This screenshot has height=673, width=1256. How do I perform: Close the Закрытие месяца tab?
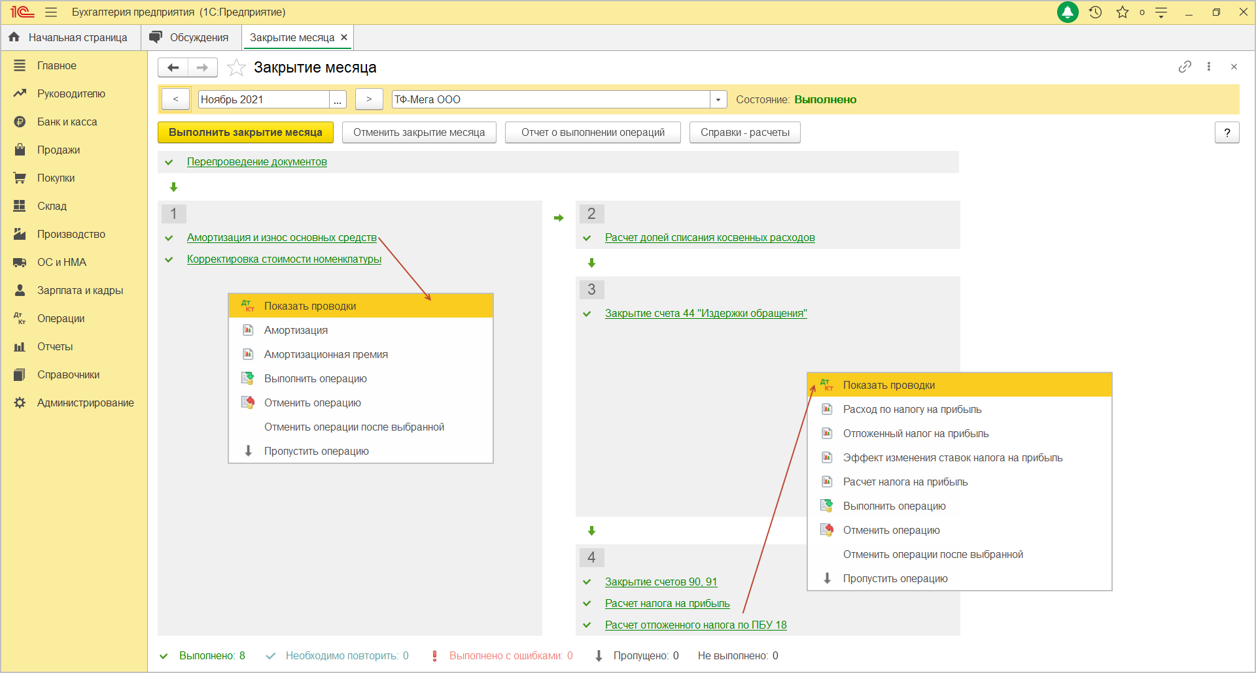coord(344,37)
